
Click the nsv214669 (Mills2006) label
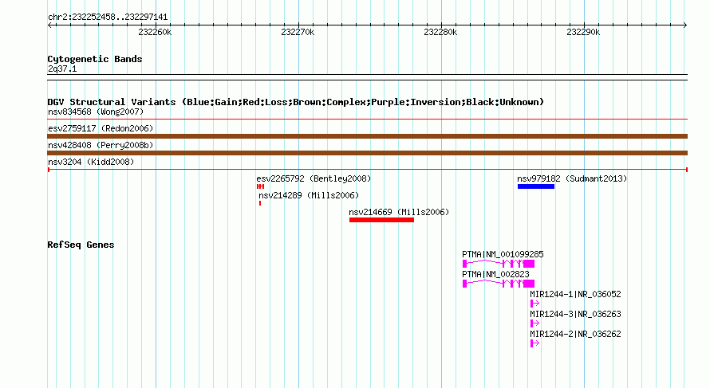click(x=399, y=212)
